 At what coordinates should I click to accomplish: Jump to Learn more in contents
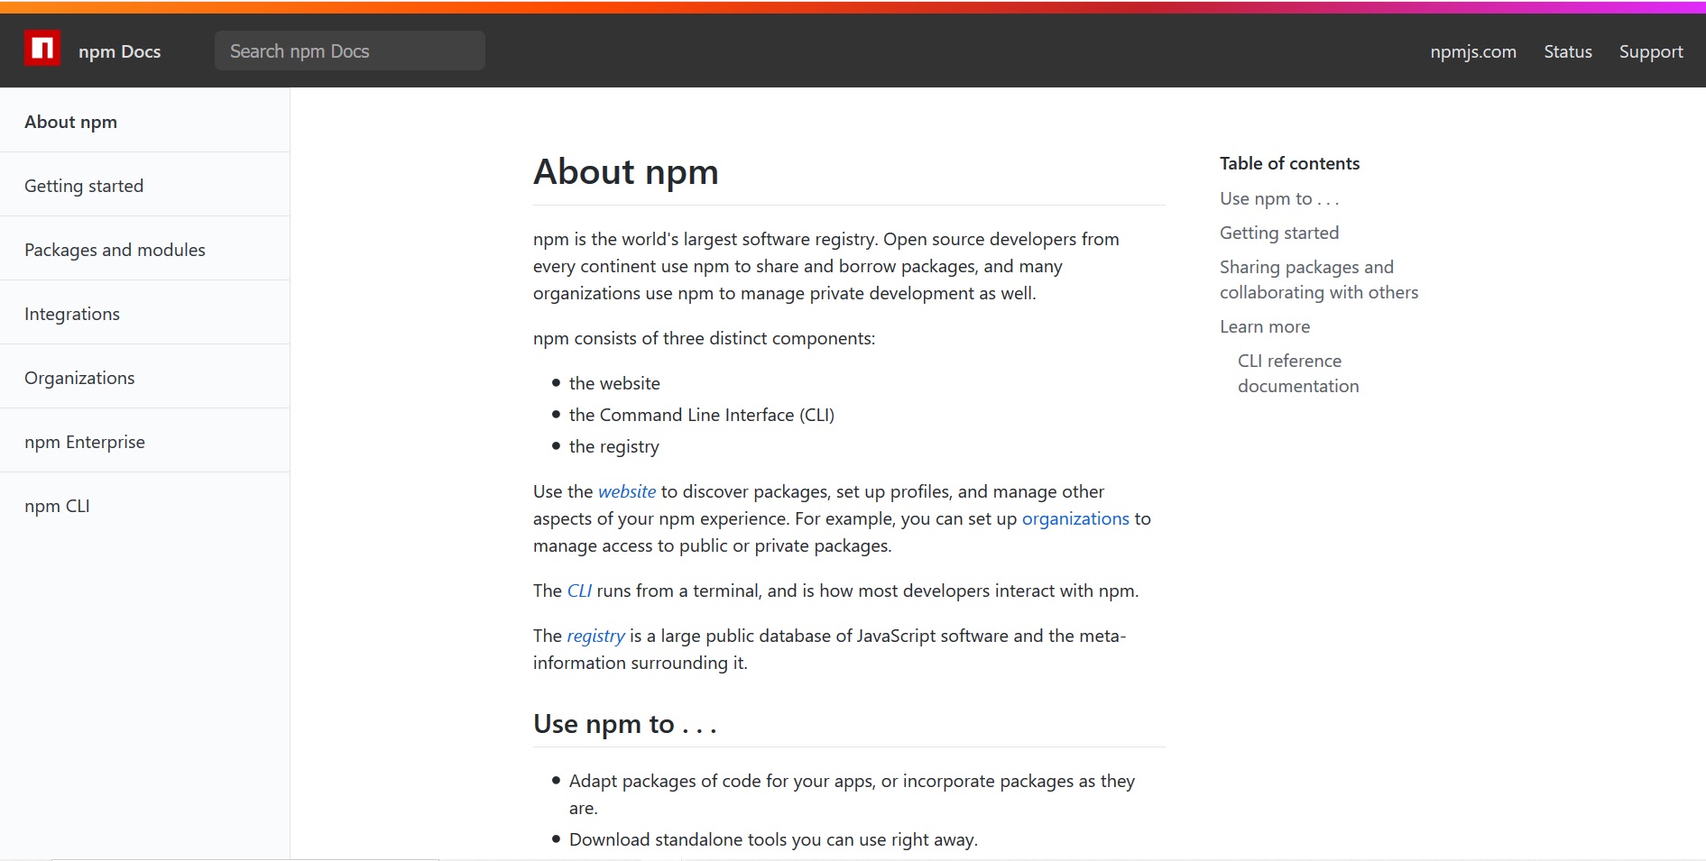(1265, 326)
